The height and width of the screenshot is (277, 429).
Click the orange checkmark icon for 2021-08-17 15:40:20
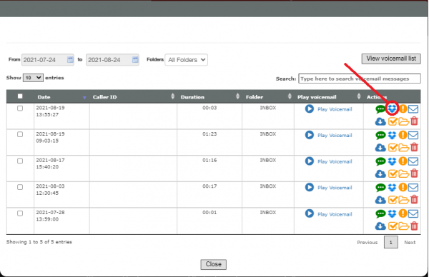click(x=393, y=173)
